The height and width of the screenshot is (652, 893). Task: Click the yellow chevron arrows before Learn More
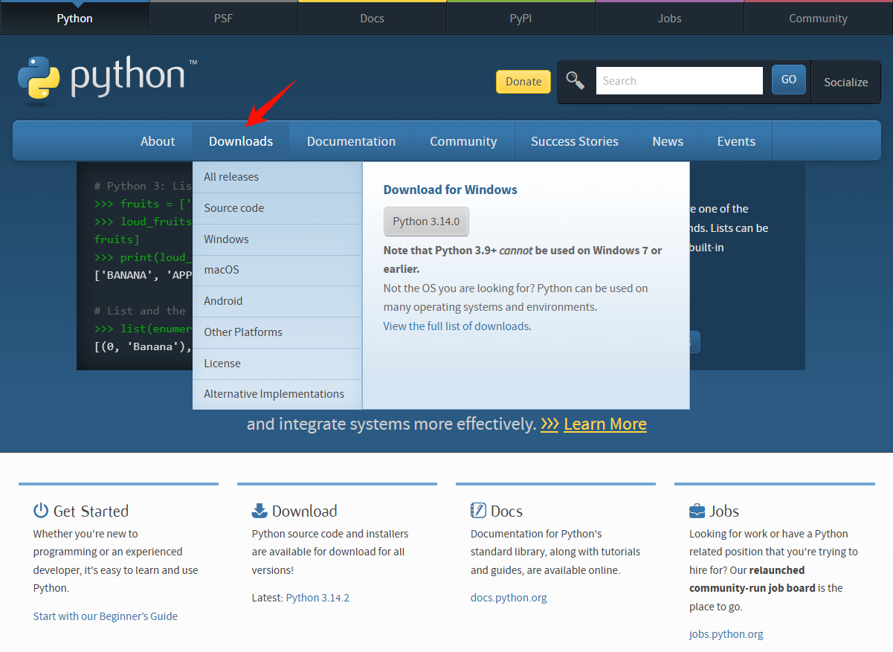549,424
